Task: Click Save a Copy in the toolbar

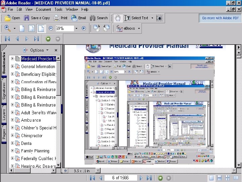Action: pos(37,18)
